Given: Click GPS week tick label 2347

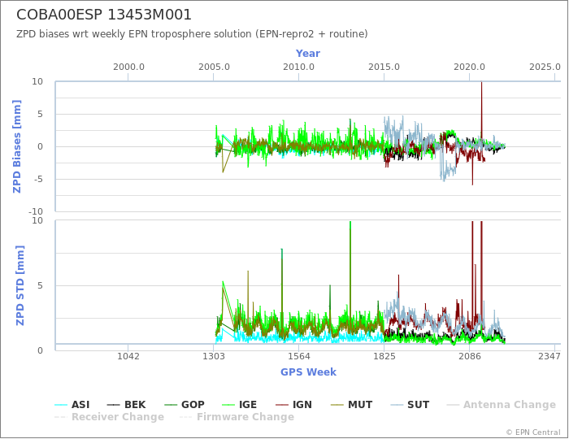Looking at the screenshot, I should pos(549,356).
